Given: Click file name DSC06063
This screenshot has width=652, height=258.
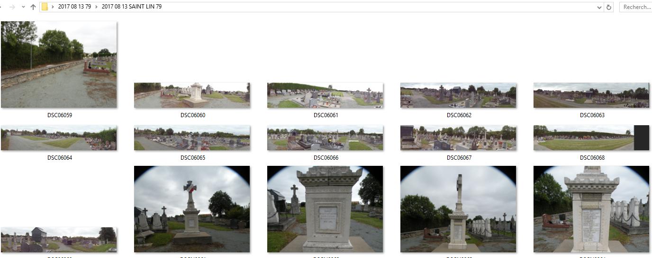Looking at the screenshot, I should pyautogui.click(x=592, y=115).
